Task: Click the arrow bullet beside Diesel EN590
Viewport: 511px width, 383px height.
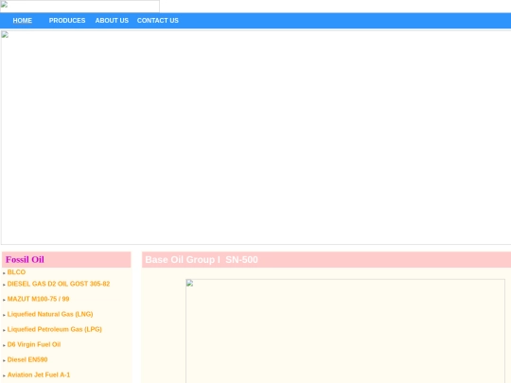Action: coord(4,360)
